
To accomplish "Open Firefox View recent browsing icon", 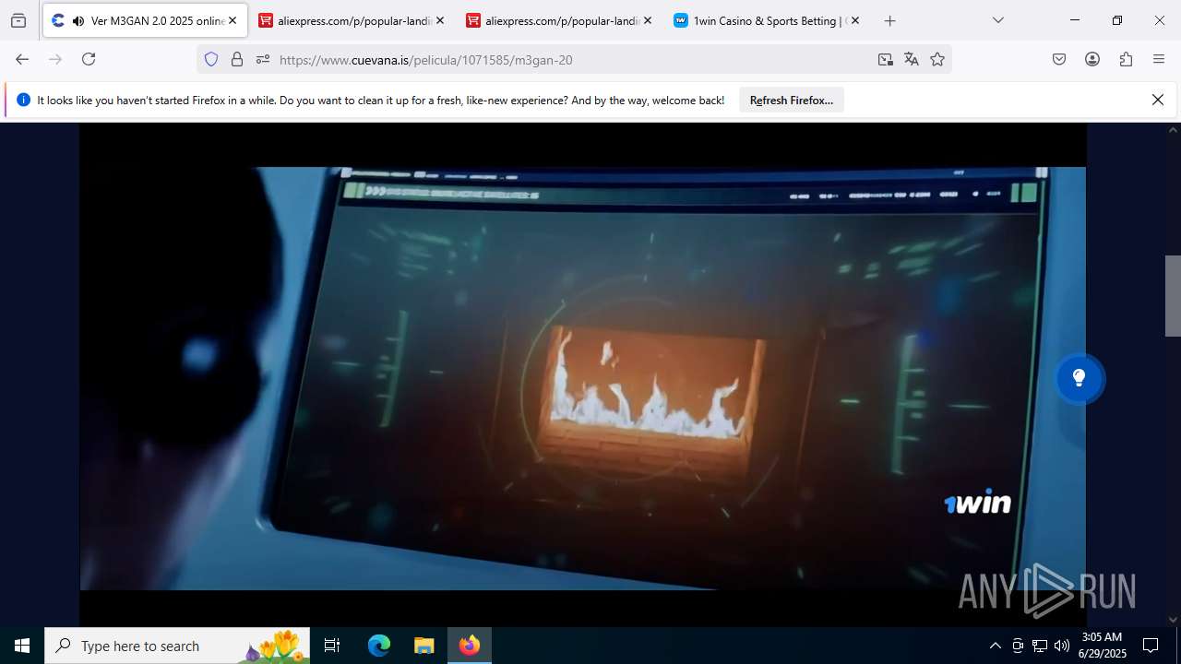I will click(x=18, y=20).
